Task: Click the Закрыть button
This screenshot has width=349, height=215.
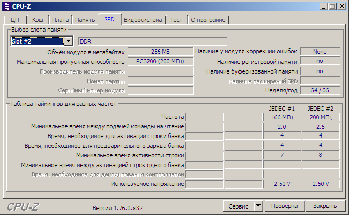Action: pos(325,206)
